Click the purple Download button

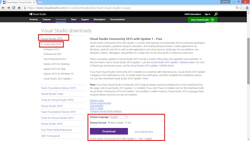(109, 131)
